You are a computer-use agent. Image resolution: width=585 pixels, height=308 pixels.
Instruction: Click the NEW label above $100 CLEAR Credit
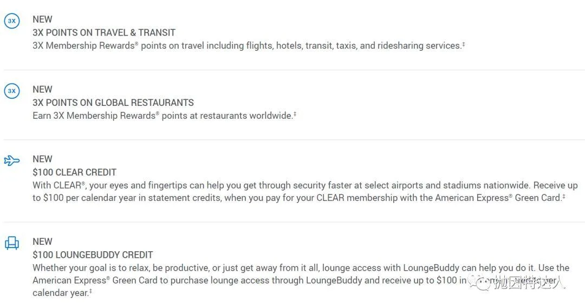(x=42, y=159)
